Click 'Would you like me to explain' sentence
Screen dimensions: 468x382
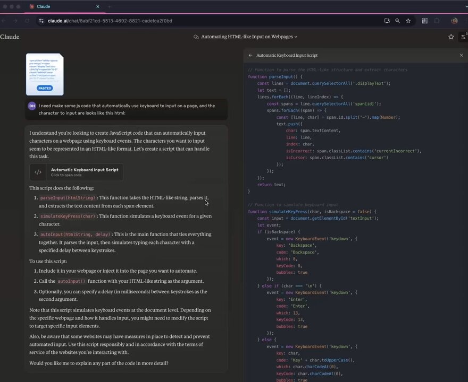click(99, 363)
